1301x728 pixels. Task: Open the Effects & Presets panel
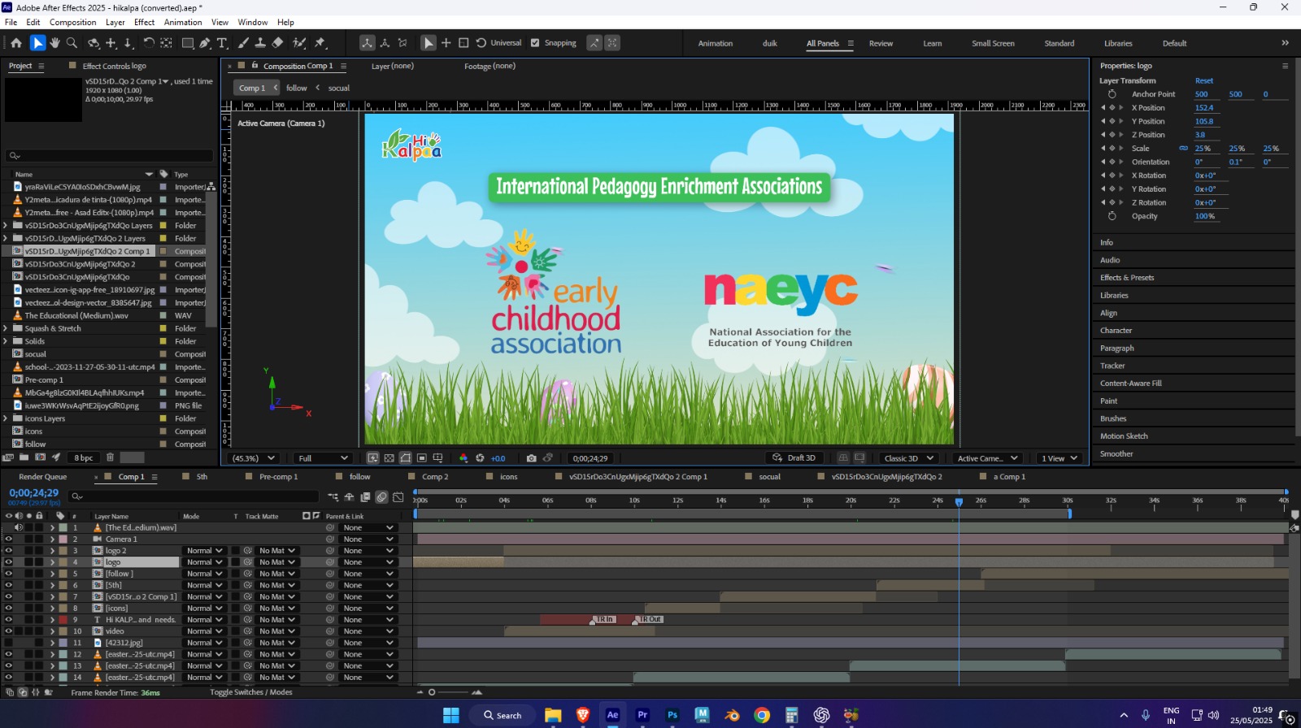[1127, 278]
